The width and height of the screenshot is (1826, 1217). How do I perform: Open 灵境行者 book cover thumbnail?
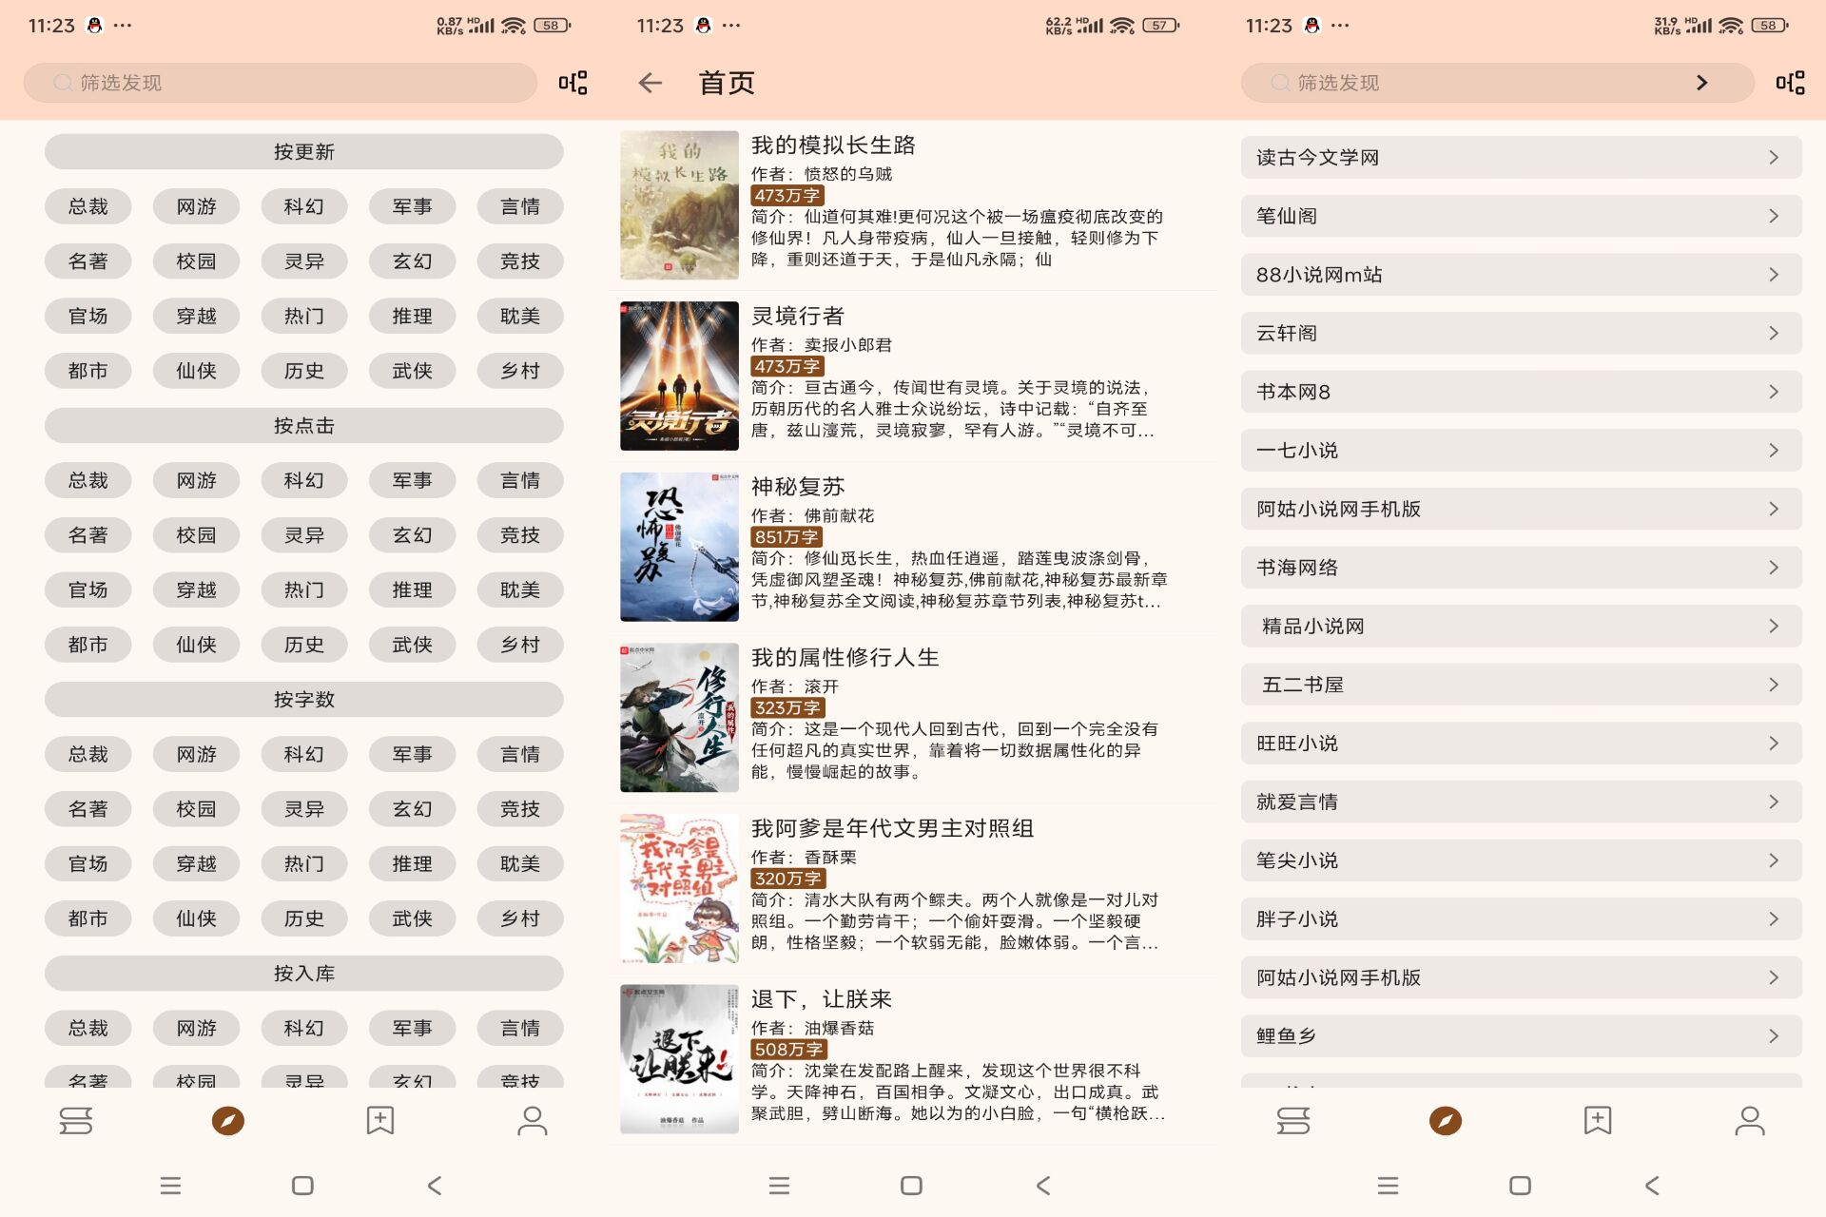[x=679, y=376]
